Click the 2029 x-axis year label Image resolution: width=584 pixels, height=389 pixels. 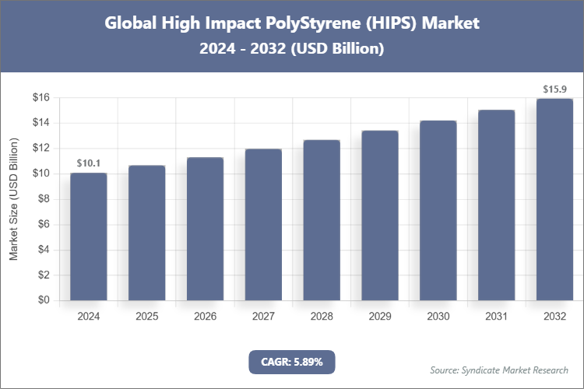[380, 317]
